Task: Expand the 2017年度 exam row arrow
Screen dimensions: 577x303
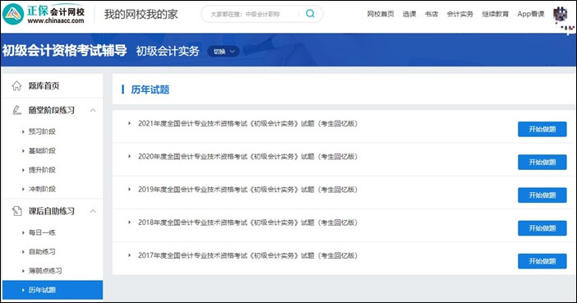Action: [x=129, y=255]
